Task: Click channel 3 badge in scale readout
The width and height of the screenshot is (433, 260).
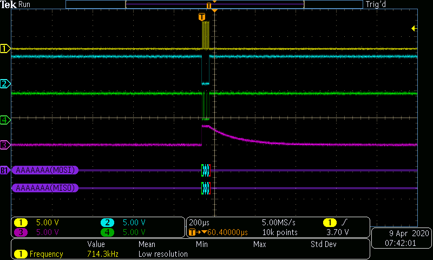Action: (x=21, y=232)
